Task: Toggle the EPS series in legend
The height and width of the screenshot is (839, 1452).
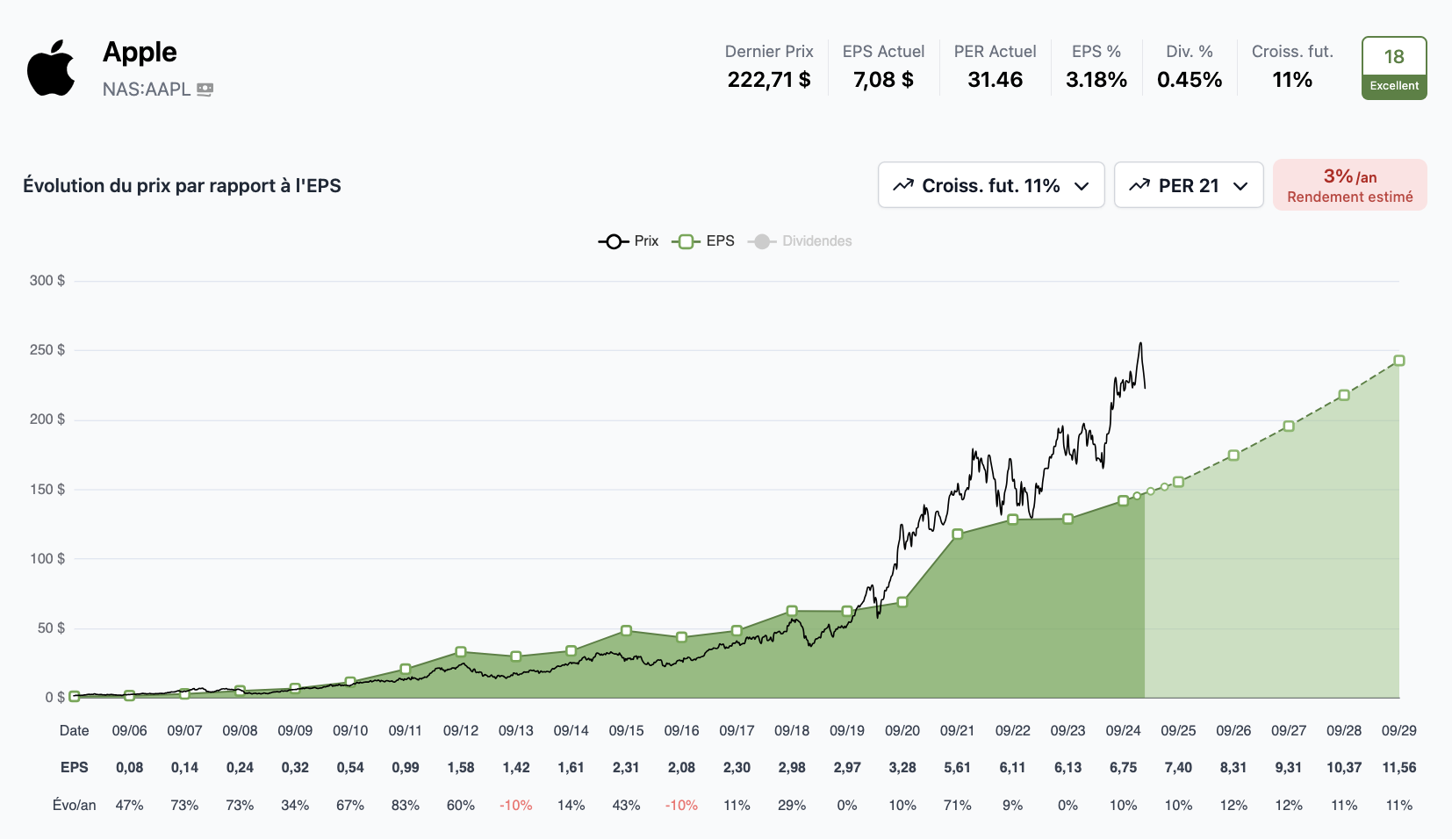Action: [x=703, y=241]
